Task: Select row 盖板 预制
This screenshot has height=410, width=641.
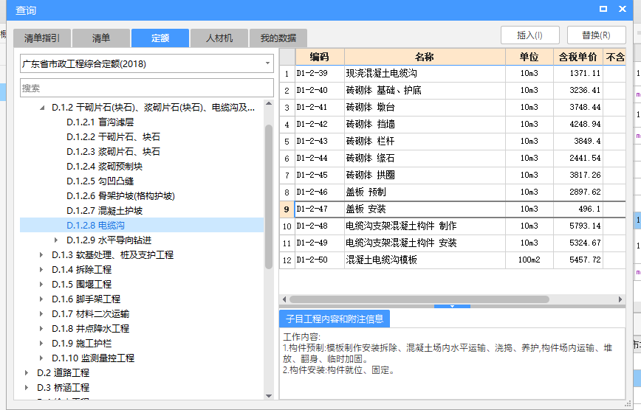Action: (453, 192)
